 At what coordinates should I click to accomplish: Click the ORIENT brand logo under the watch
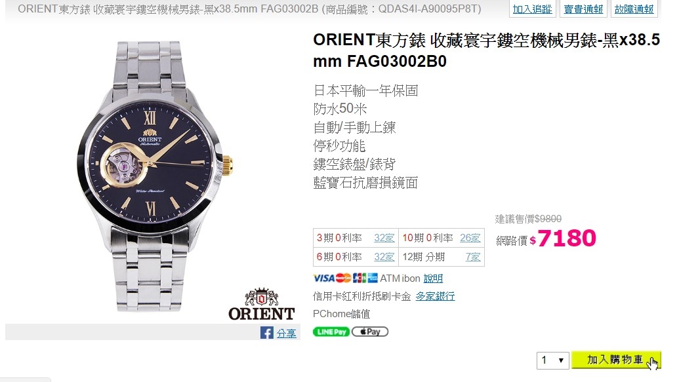pyautogui.click(x=262, y=305)
